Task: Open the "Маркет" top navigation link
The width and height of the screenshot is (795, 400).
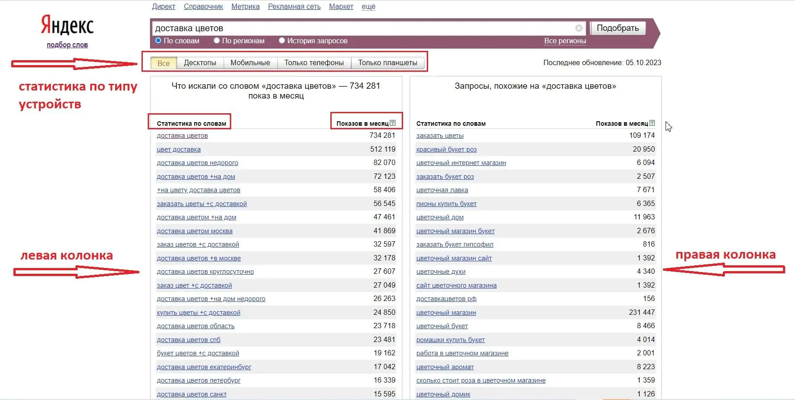Action: 341,7
